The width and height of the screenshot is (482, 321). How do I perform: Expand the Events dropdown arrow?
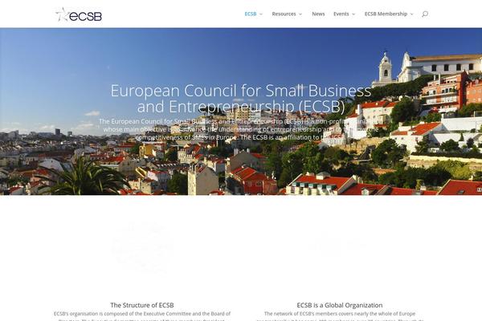(x=353, y=14)
